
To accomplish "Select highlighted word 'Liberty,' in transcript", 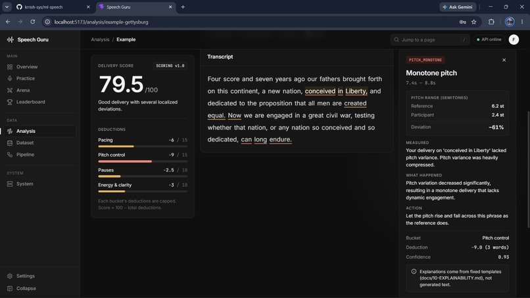I will pyautogui.click(x=356, y=91).
